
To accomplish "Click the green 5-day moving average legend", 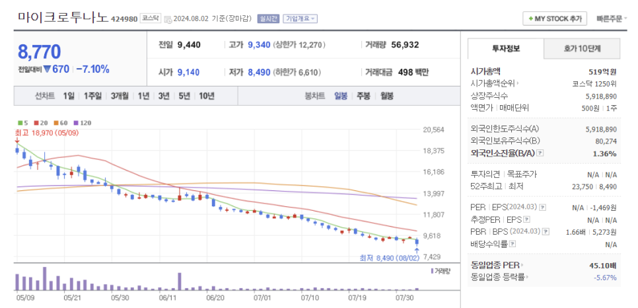I will (22, 123).
